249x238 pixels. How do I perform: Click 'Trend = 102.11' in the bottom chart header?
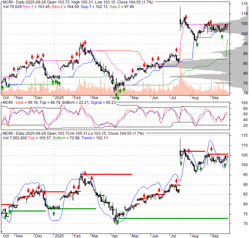pyautogui.click(x=94, y=138)
